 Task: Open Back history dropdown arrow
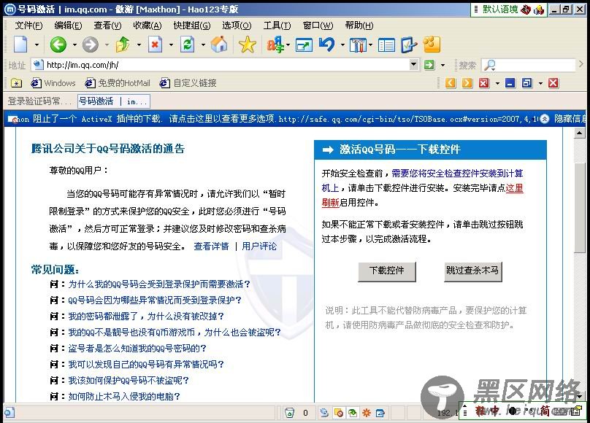click(74, 44)
